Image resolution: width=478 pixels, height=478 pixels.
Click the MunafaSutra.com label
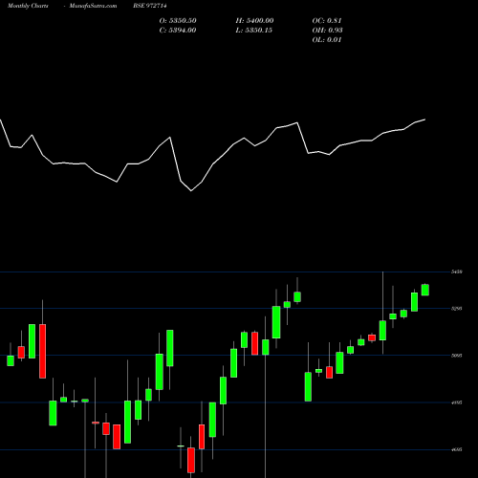point(93,6)
